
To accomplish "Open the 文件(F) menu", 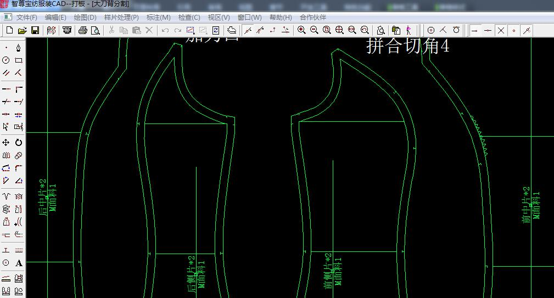I will 26,18.
